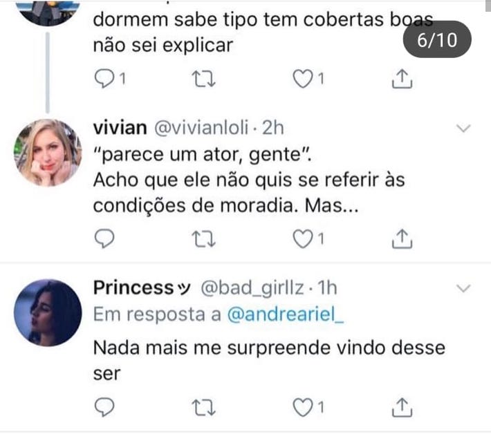Screen dimensions: 491x434
Task: Share Princess's tweet
Action: 402,406
